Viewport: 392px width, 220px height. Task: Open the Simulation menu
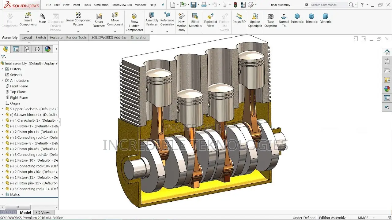pyautogui.click(x=101, y=5)
